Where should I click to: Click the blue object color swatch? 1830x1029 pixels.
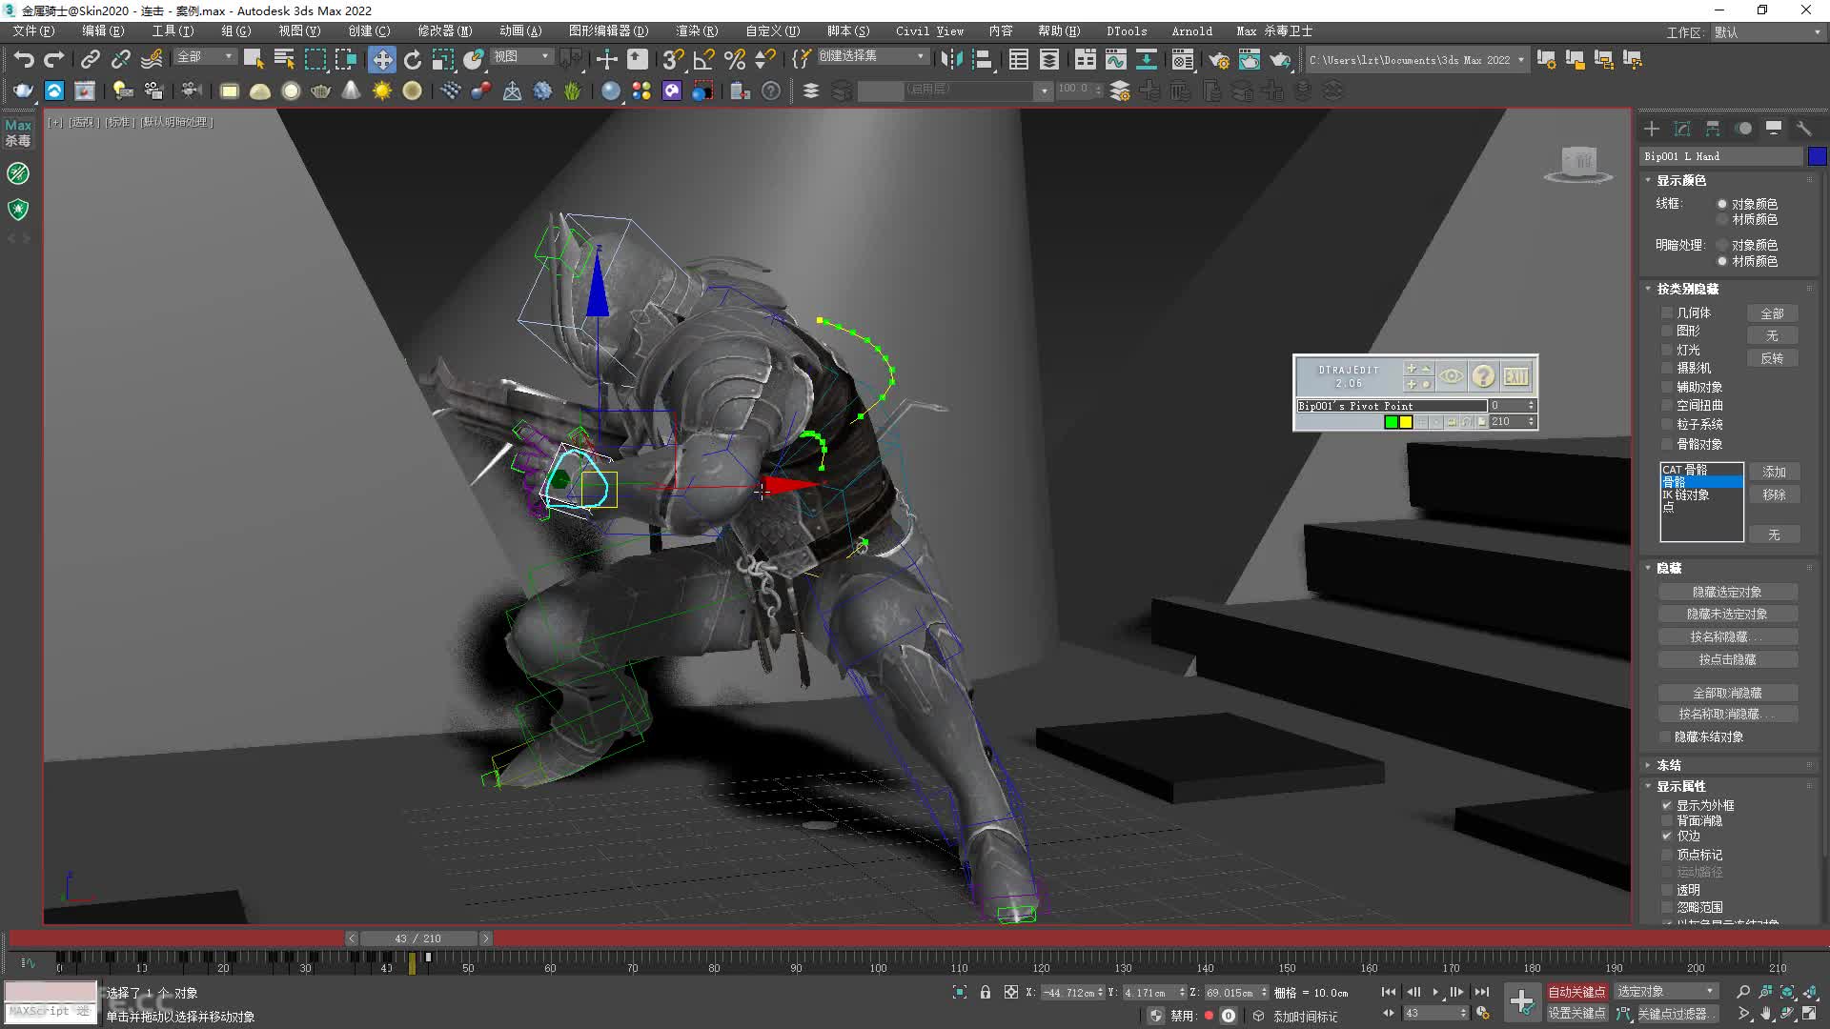point(1817,156)
